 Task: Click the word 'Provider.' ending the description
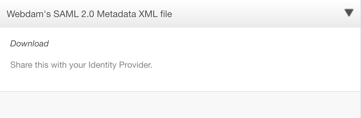(135, 65)
